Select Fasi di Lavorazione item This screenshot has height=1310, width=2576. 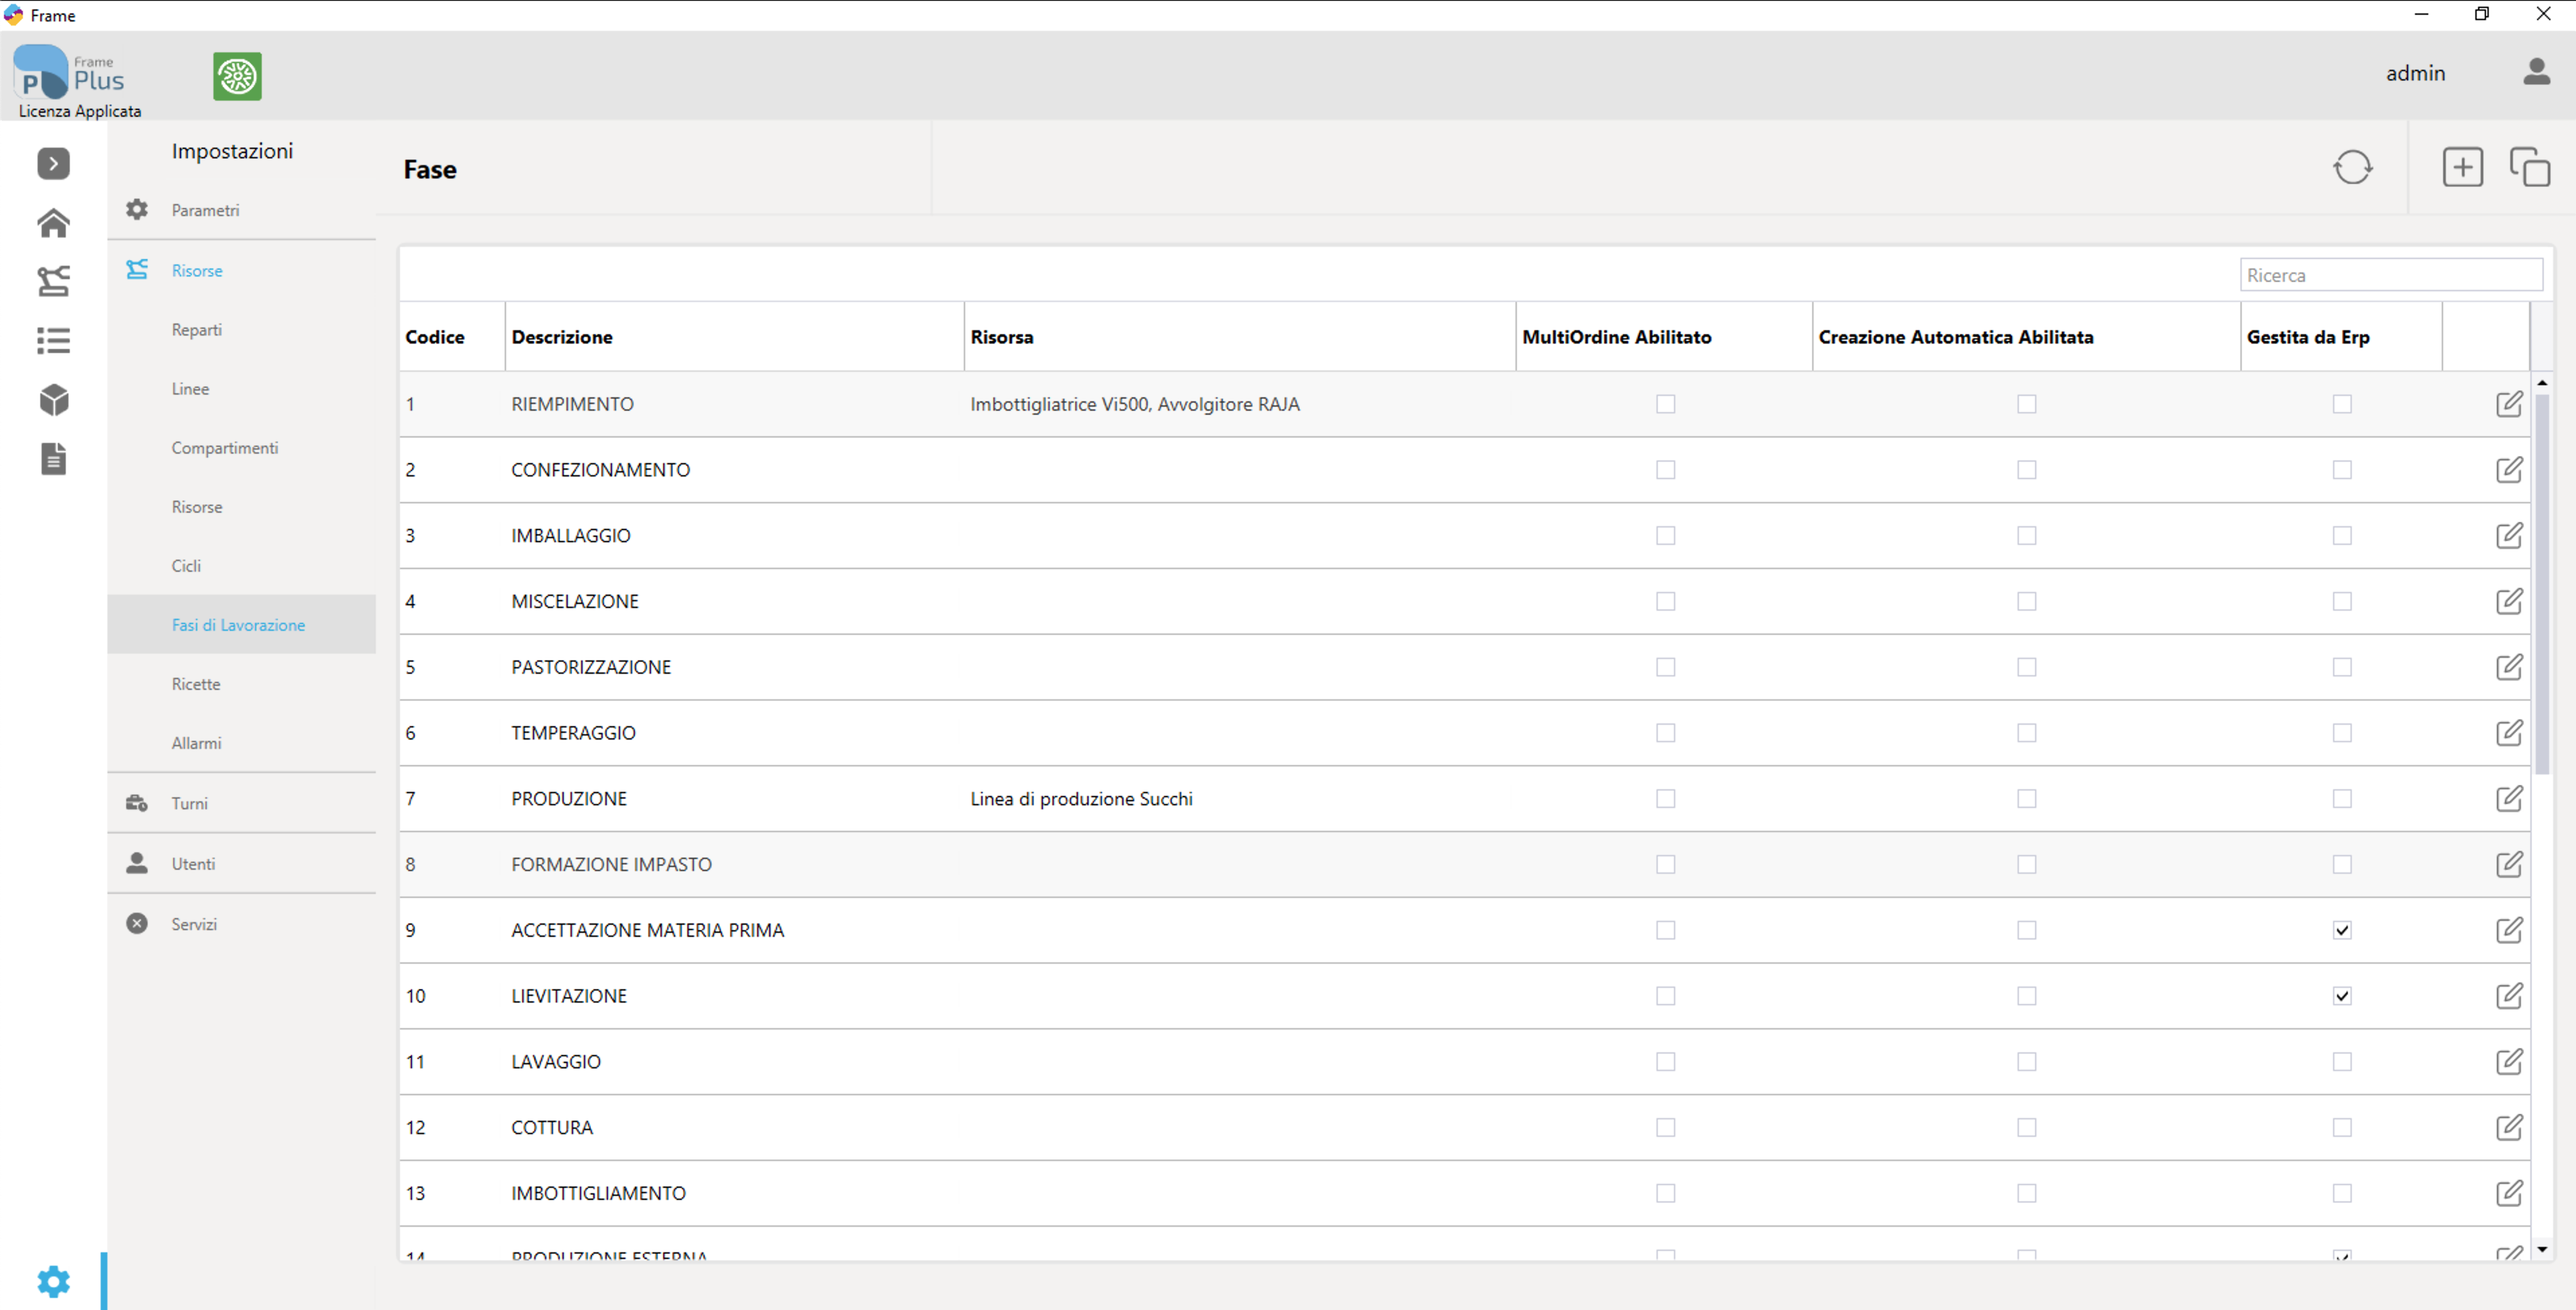pyautogui.click(x=242, y=625)
